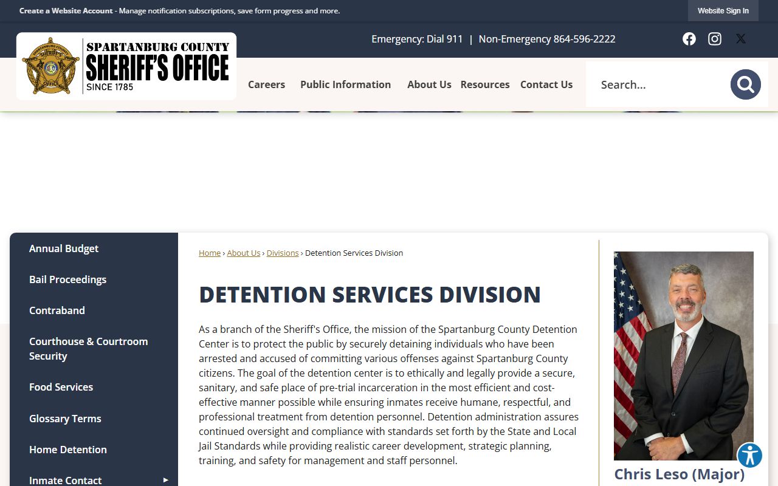
Task: Open the Facebook page icon
Action: pyautogui.click(x=689, y=39)
